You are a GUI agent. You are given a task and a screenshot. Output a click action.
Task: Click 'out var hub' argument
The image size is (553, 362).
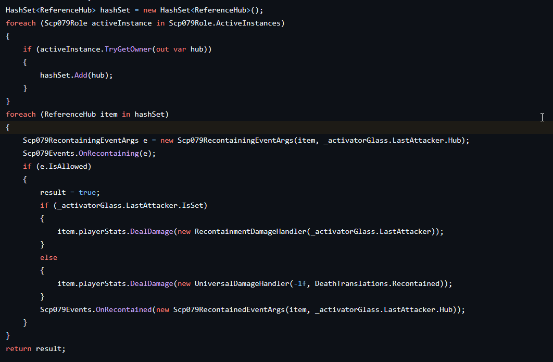pyautogui.click(x=180, y=49)
